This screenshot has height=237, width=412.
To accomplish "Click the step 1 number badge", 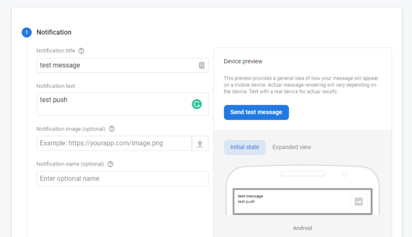I will 27,32.
